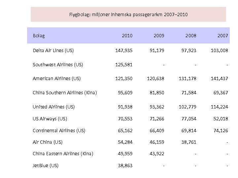Click the 2010 column header
The height and width of the screenshot is (178, 238).
[x=127, y=35]
